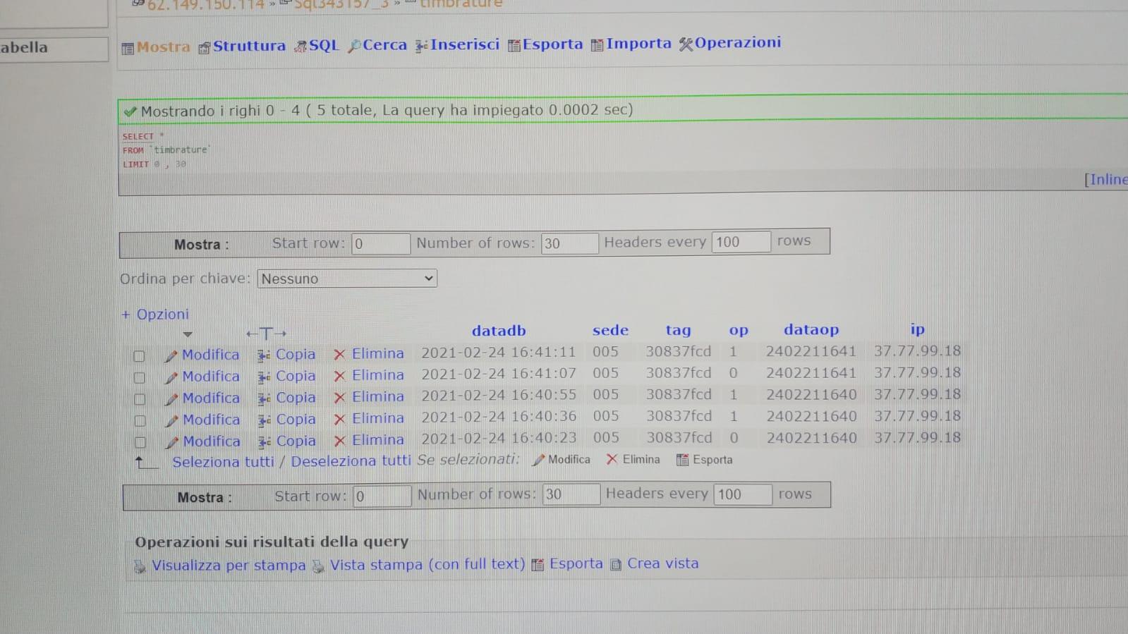This screenshot has height=634, width=1128.
Task: Click Visualizza per stampa link
Action: click(x=229, y=566)
